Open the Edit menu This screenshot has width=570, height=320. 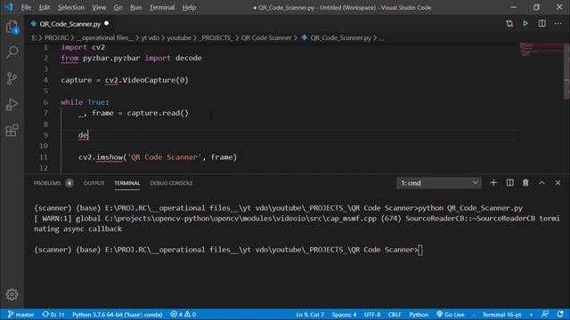(x=45, y=7)
